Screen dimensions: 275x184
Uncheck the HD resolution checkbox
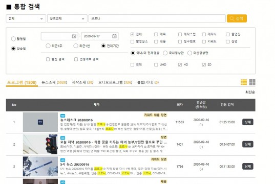point(180,65)
